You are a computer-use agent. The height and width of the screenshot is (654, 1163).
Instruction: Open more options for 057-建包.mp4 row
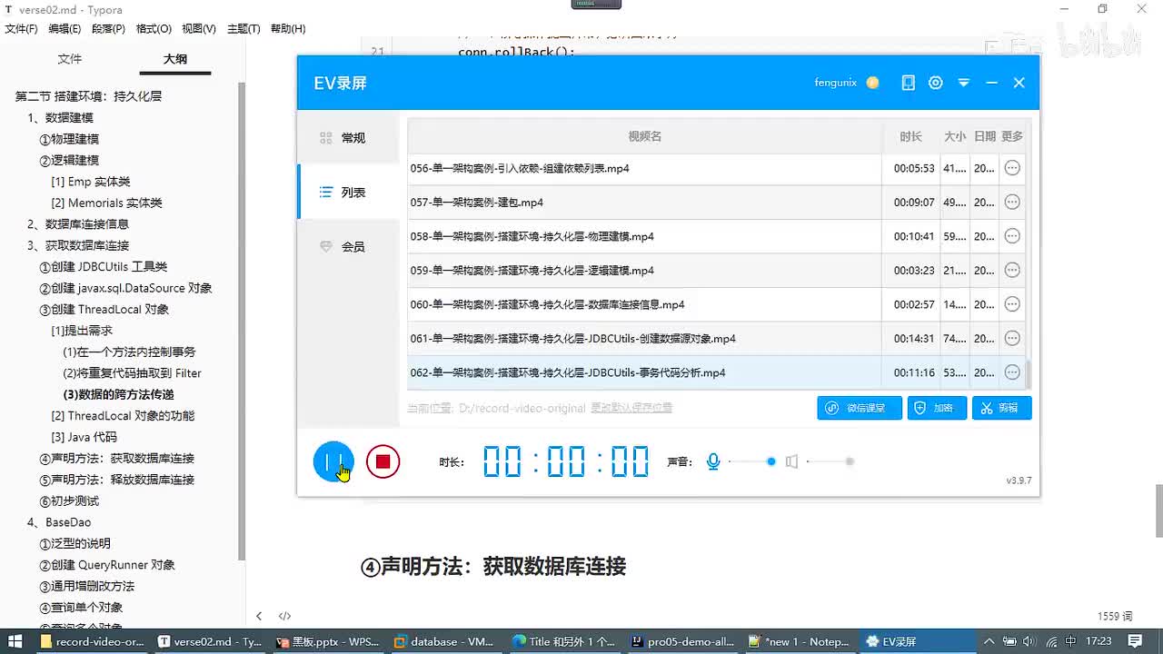[1012, 202]
